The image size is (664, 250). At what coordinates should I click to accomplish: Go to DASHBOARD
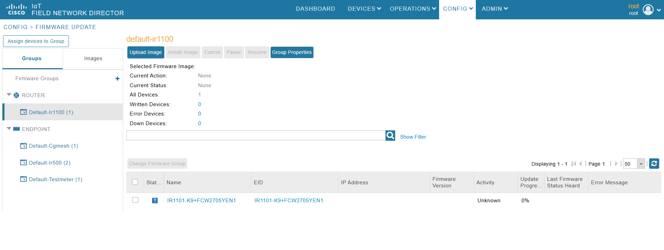click(315, 9)
